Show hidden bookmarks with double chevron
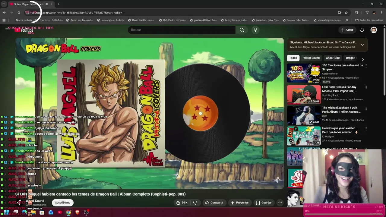 coord(347,20)
